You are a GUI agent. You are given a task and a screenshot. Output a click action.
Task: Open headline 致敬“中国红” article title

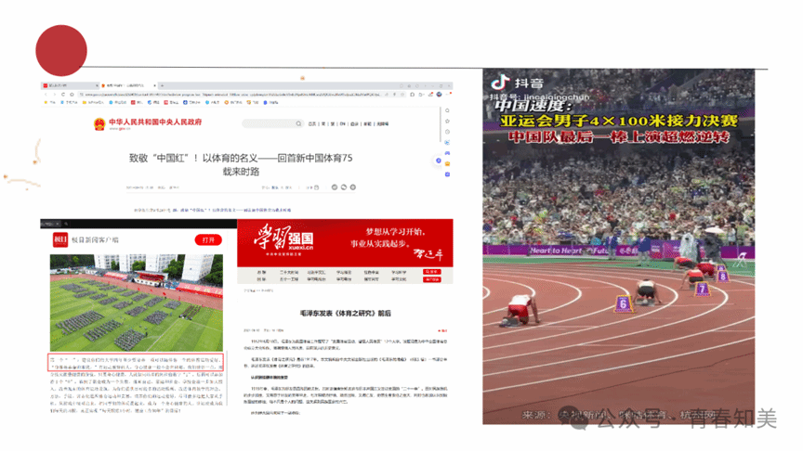pos(242,164)
